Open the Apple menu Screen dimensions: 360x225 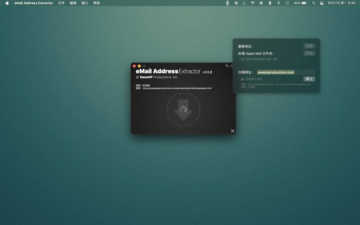tap(7, 3)
